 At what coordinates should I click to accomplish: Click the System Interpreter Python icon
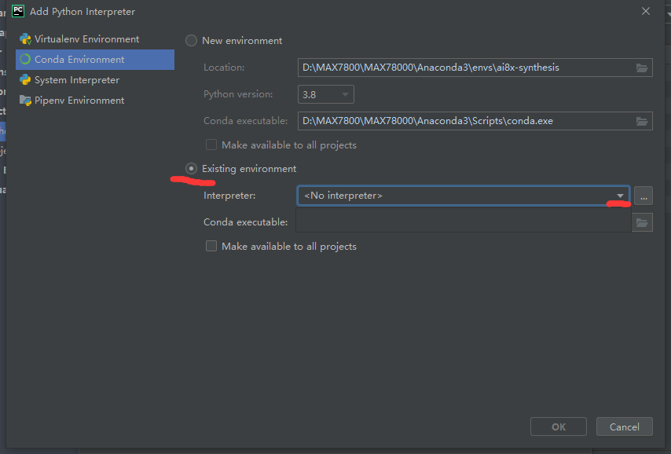pyautogui.click(x=25, y=80)
